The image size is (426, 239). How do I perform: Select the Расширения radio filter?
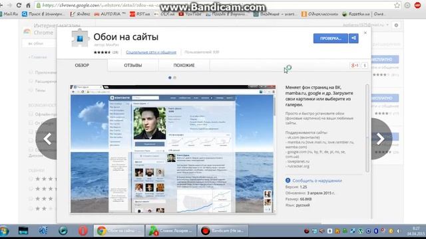[31, 81]
